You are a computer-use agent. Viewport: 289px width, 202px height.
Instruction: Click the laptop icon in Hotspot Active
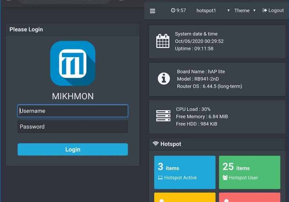(160, 178)
